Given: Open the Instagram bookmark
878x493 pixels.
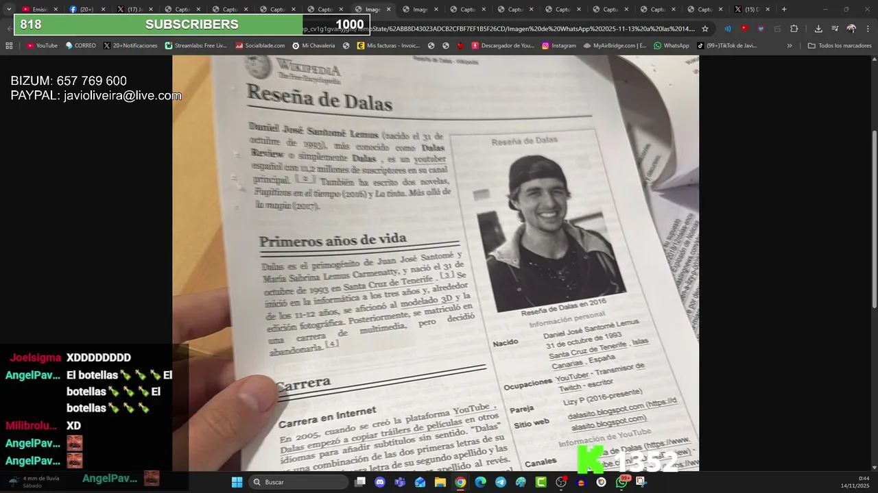Looking at the screenshot, I should (x=559, y=46).
